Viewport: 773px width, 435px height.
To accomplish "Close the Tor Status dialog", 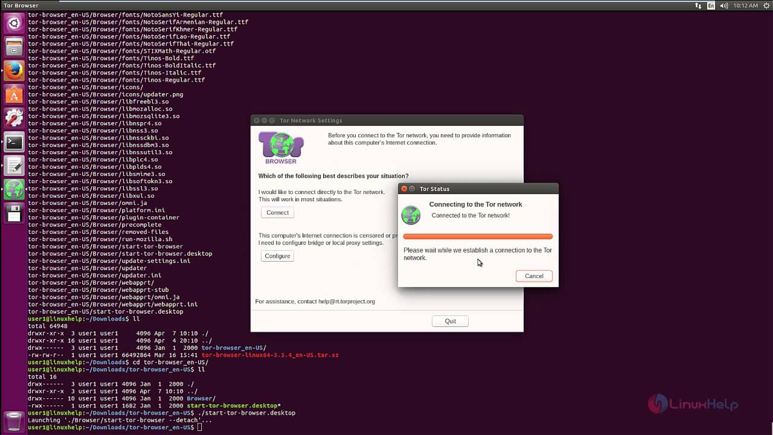I will 404,189.
